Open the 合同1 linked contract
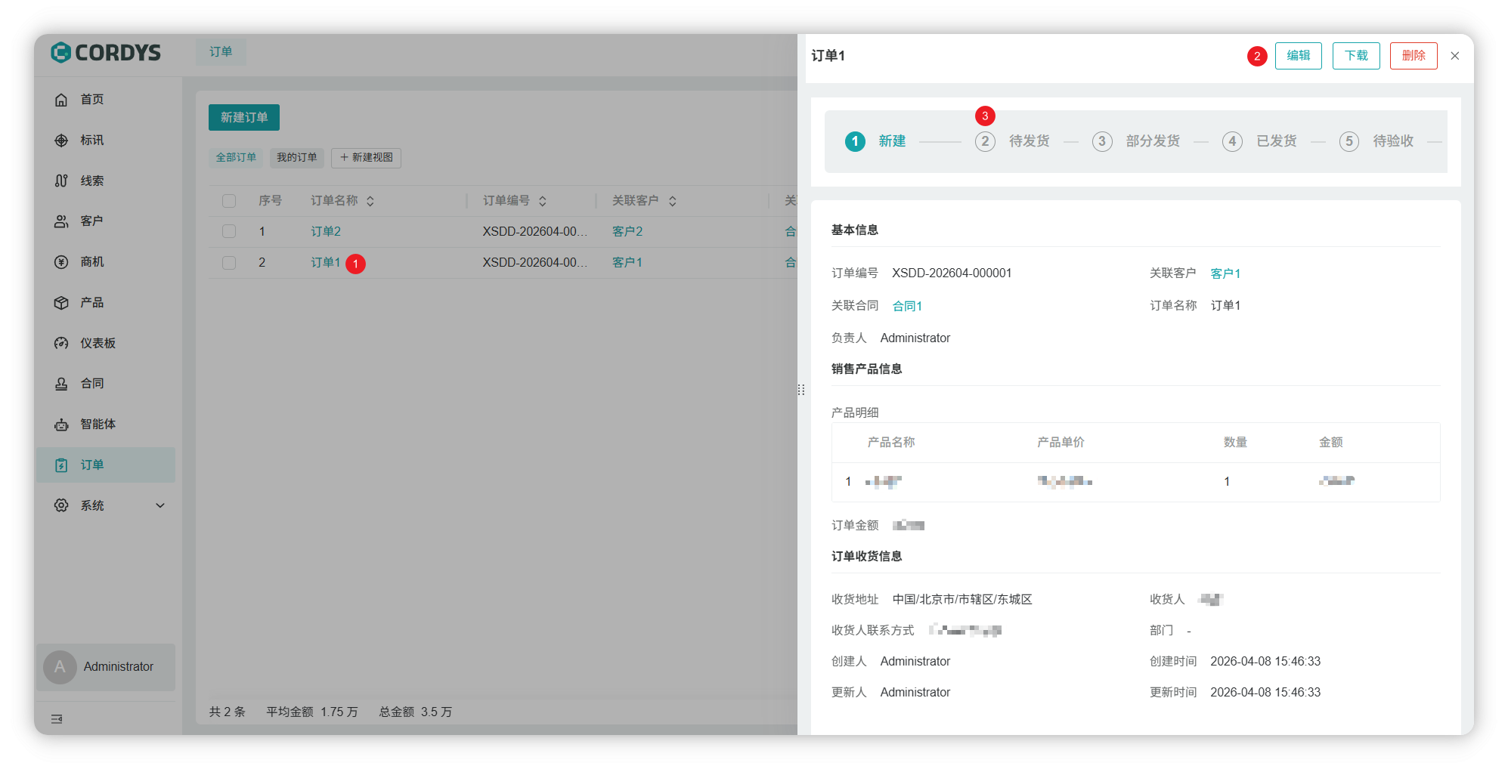Viewport: 1508px width, 769px height. tap(907, 306)
